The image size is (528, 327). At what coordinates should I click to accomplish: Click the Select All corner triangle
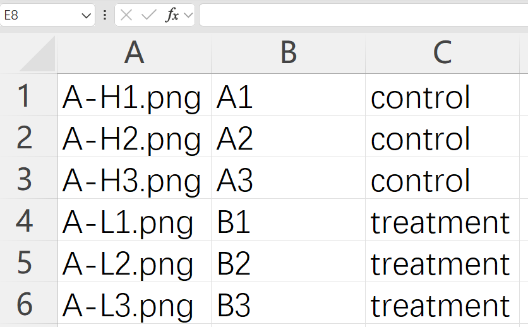(37, 54)
